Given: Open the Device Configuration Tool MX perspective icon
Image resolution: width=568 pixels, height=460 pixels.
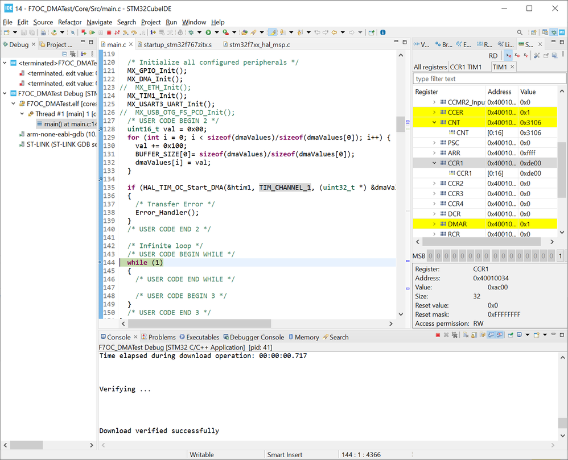Looking at the screenshot, I should 562,32.
